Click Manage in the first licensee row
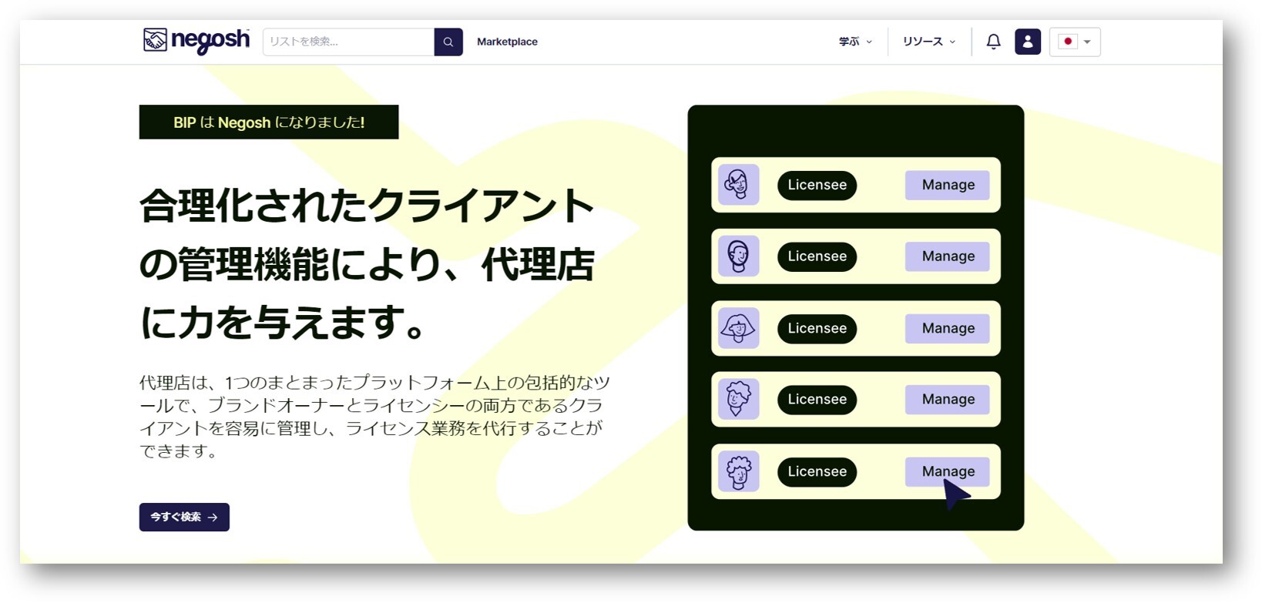1262x603 pixels. pos(947,185)
